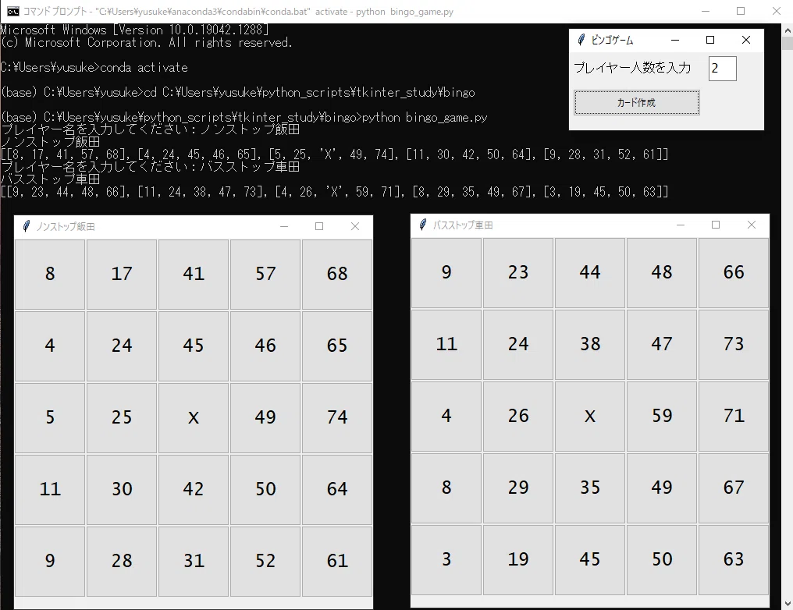Choose 29 on バスストップ車田 card
Viewport: 793px width, 610px height.
click(x=518, y=488)
